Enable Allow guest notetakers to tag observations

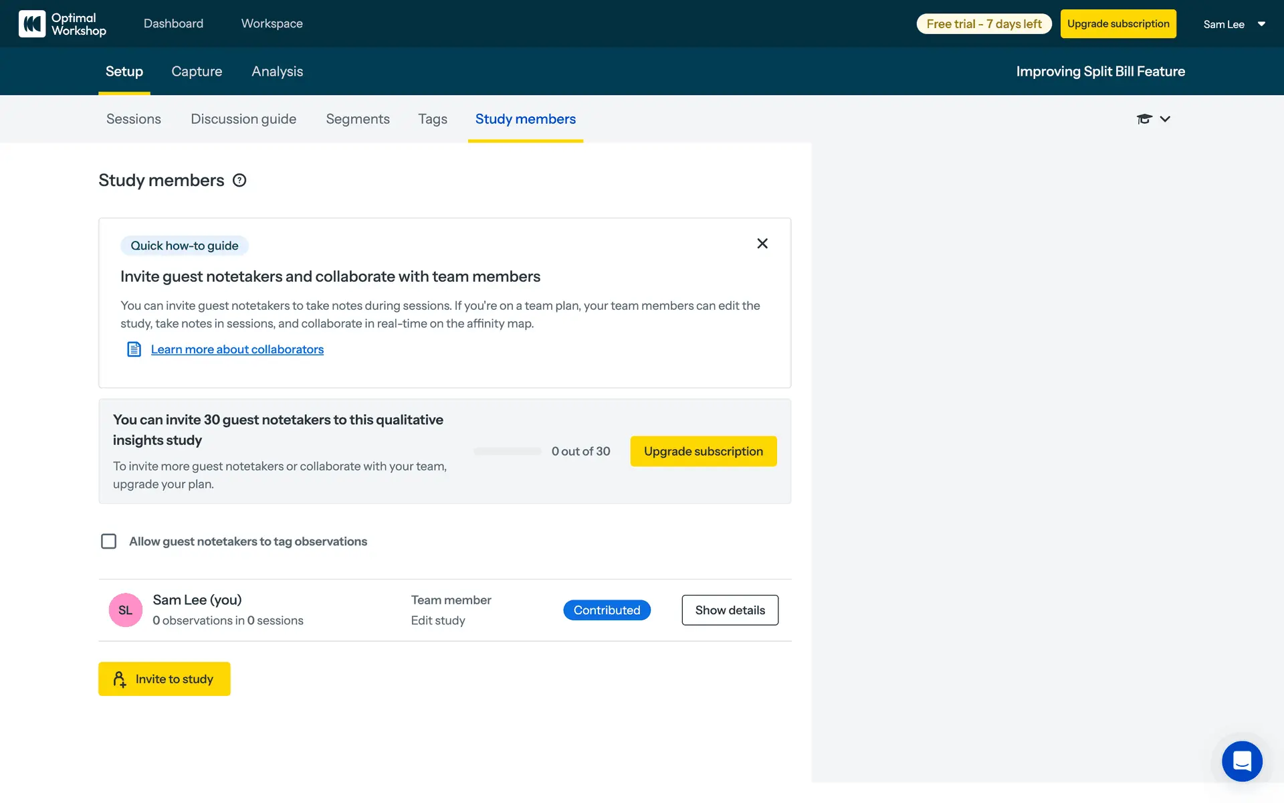click(x=108, y=541)
